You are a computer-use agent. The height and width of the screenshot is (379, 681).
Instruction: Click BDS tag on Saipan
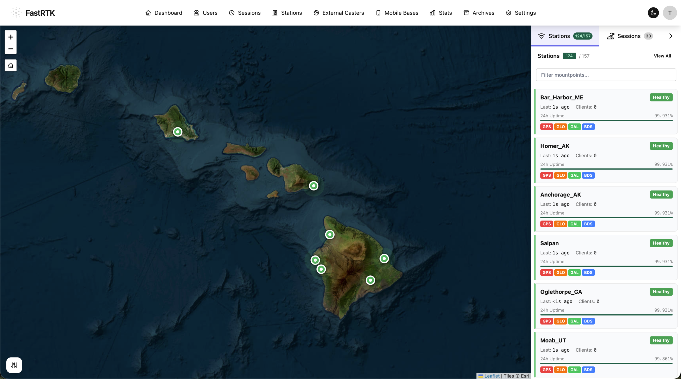(x=588, y=273)
